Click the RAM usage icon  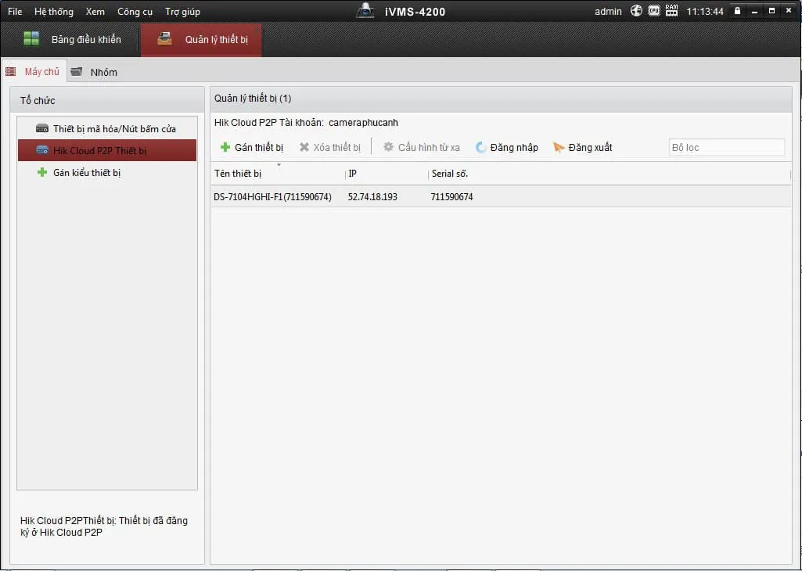pyautogui.click(x=671, y=11)
